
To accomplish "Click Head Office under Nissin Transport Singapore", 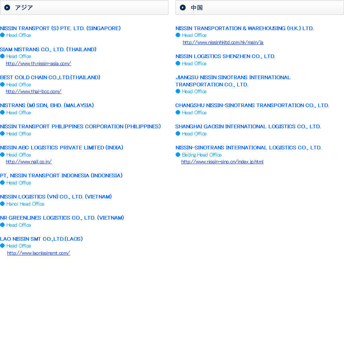I will point(19,35).
